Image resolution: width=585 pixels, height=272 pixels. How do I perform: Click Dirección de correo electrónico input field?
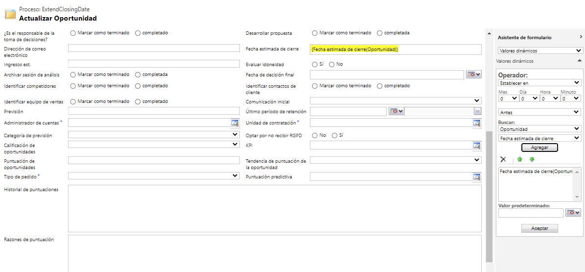pos(154,48)
